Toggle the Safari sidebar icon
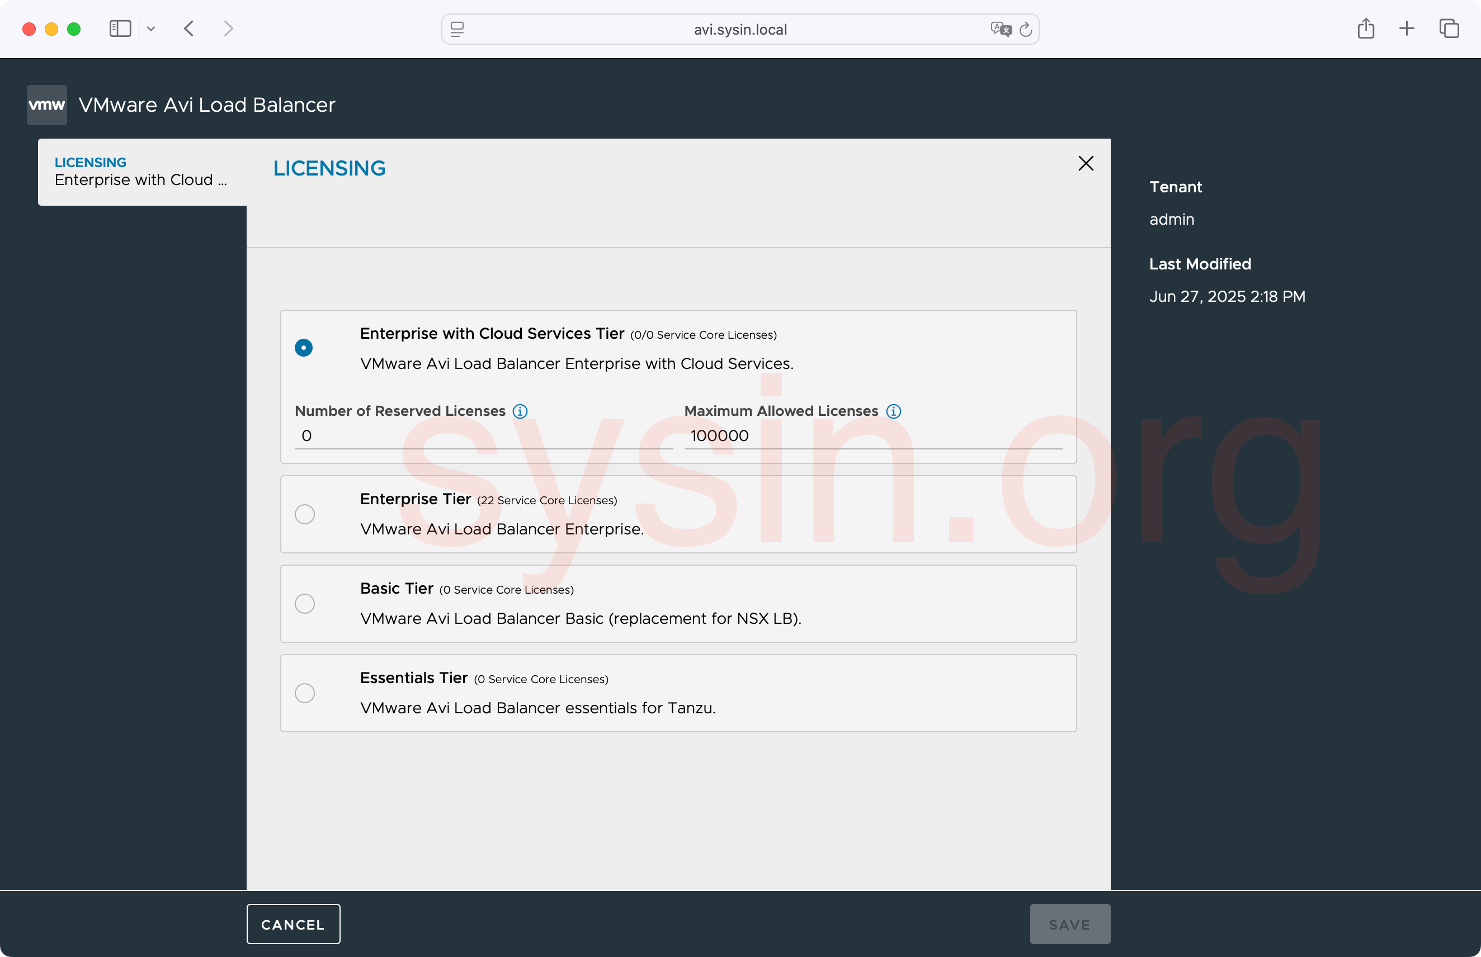 (120, 29)
